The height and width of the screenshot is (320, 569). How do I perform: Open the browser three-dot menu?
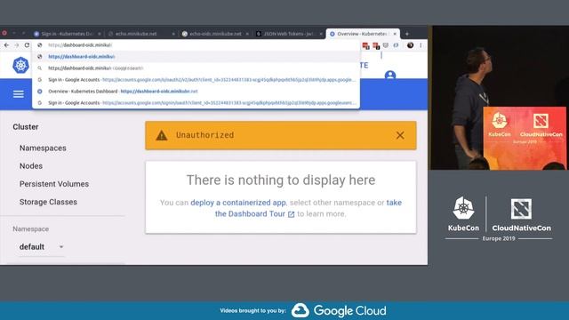(x=421, y=45)
